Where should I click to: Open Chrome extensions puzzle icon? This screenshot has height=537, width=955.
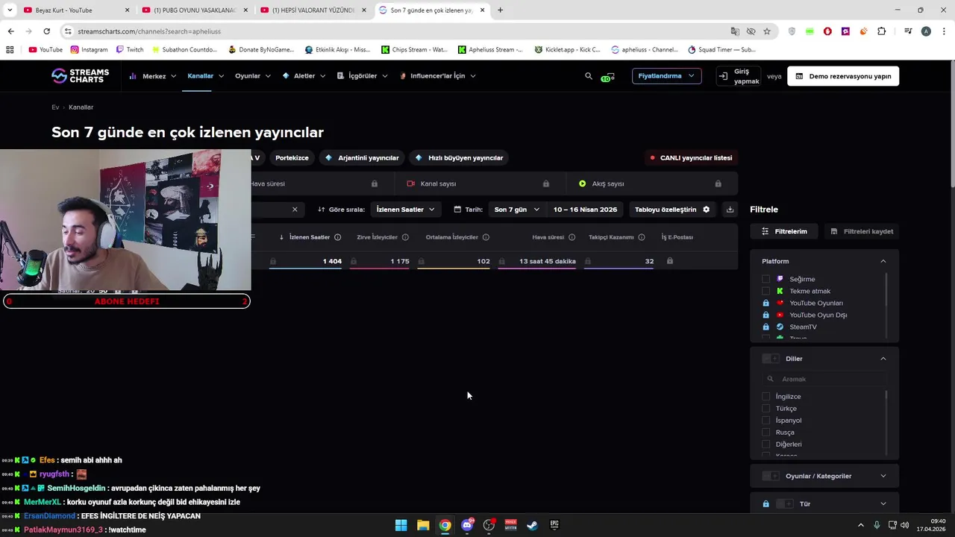click(x=882, y=31)
